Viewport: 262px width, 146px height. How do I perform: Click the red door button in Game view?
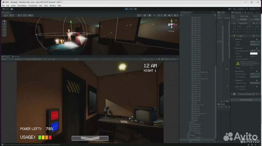(x=54, y=115)
